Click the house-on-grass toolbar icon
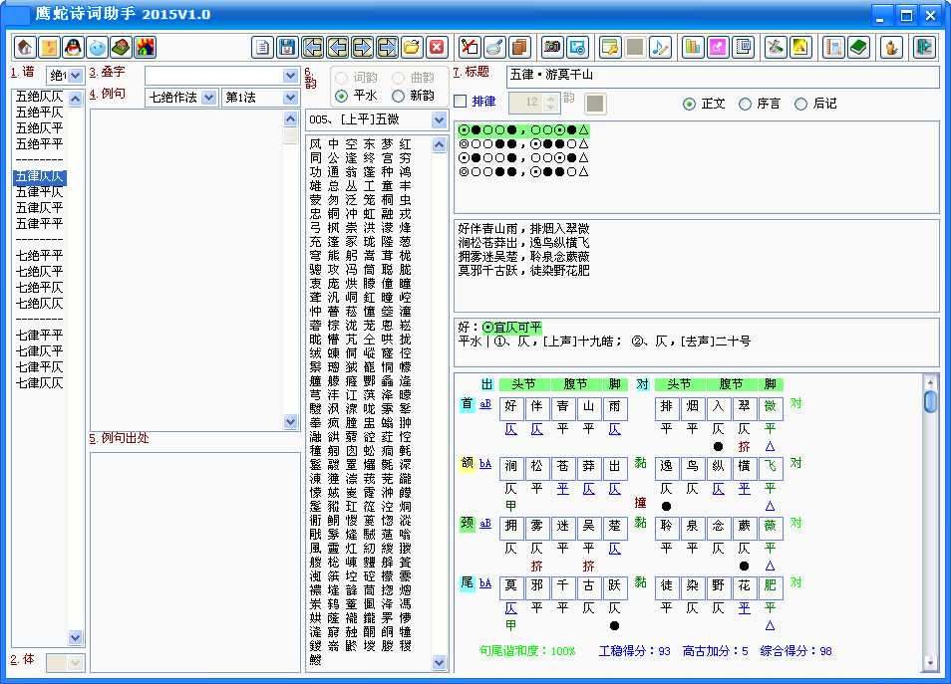This screenshot has width=951, height=684. click(122, 47)
